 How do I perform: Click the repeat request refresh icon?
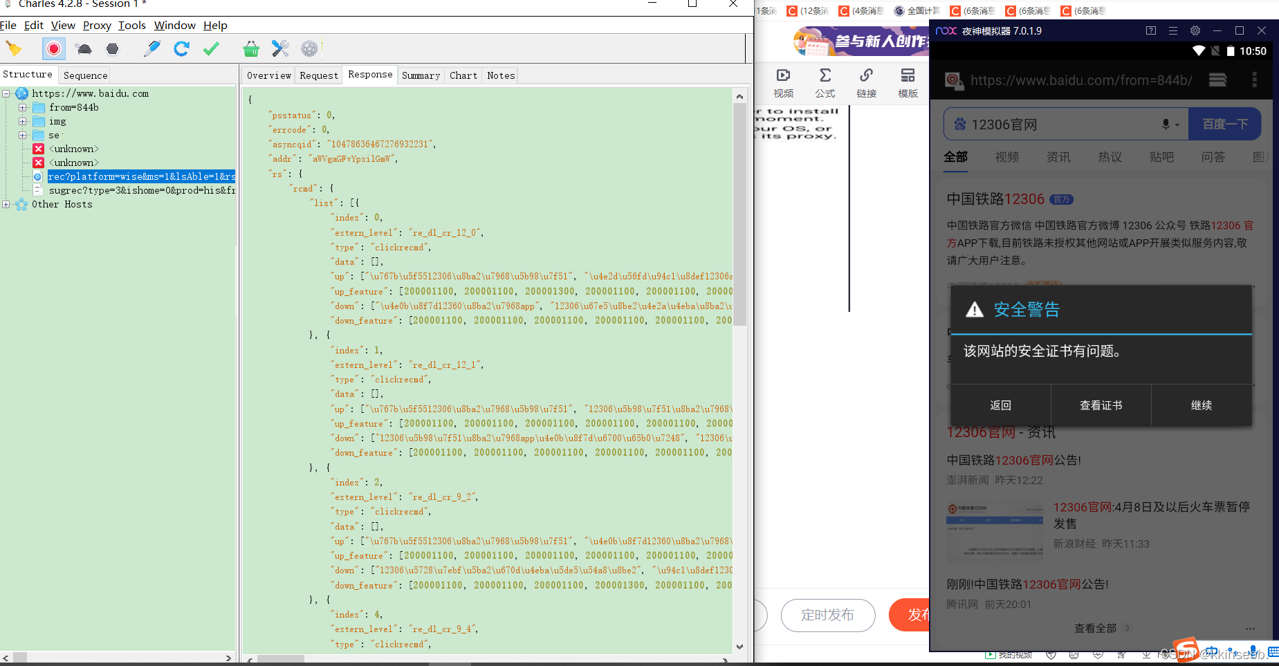(x=181, y=48)
